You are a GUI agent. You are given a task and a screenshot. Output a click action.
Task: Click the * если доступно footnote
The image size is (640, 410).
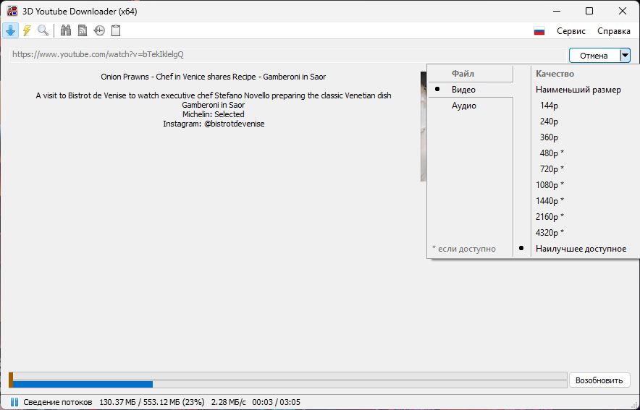tap(463, 249)
